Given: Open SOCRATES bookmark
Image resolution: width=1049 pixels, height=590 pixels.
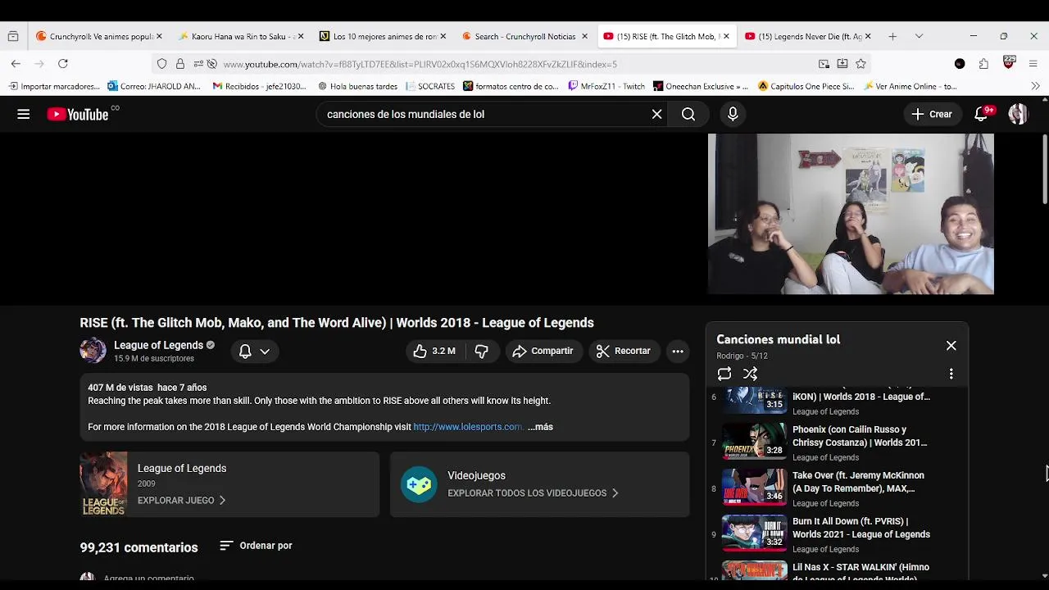Looking at the screenshot, I should (430, 86).
